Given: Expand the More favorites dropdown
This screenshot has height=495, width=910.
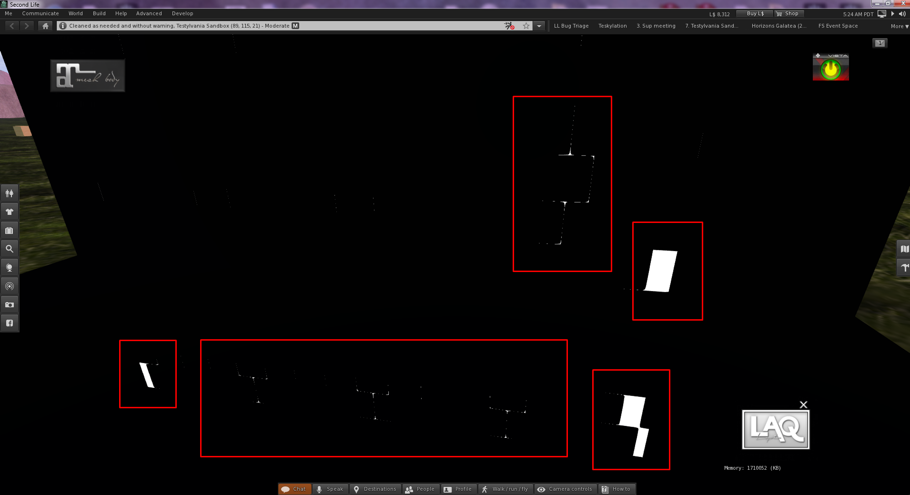Looking at the screenshot, I should (900, 26).
